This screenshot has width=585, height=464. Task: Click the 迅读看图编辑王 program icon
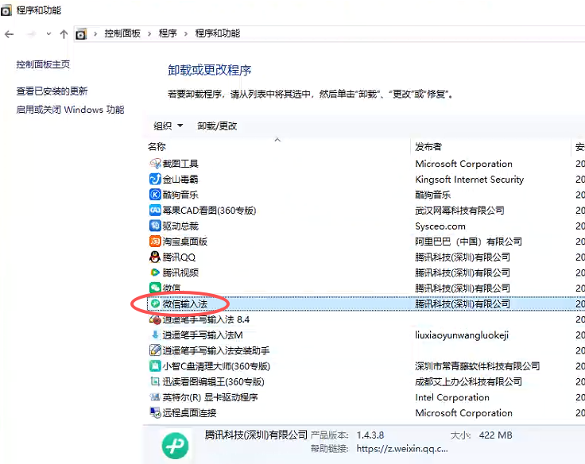click(x=155, y=381)
